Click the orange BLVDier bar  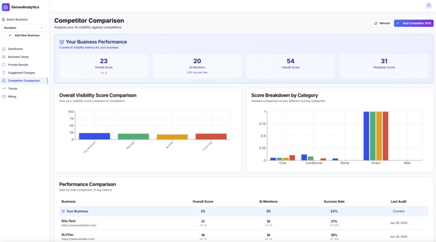pos(172,137)
